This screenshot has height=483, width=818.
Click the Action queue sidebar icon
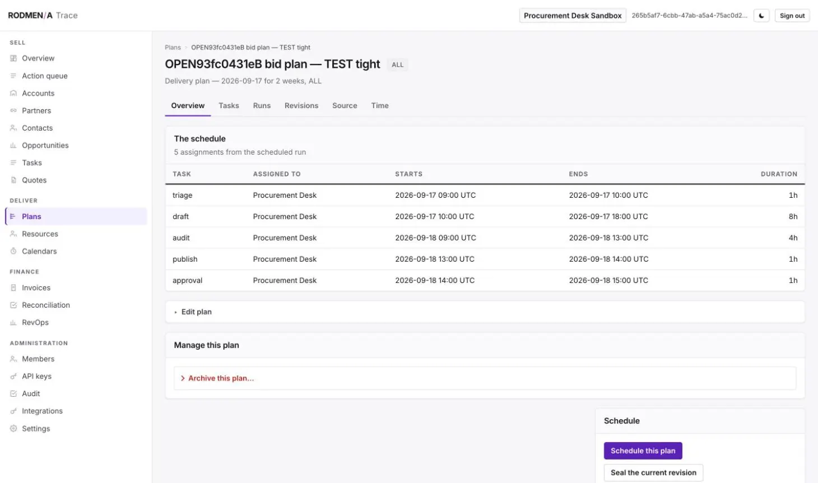(x=13, y=76)
